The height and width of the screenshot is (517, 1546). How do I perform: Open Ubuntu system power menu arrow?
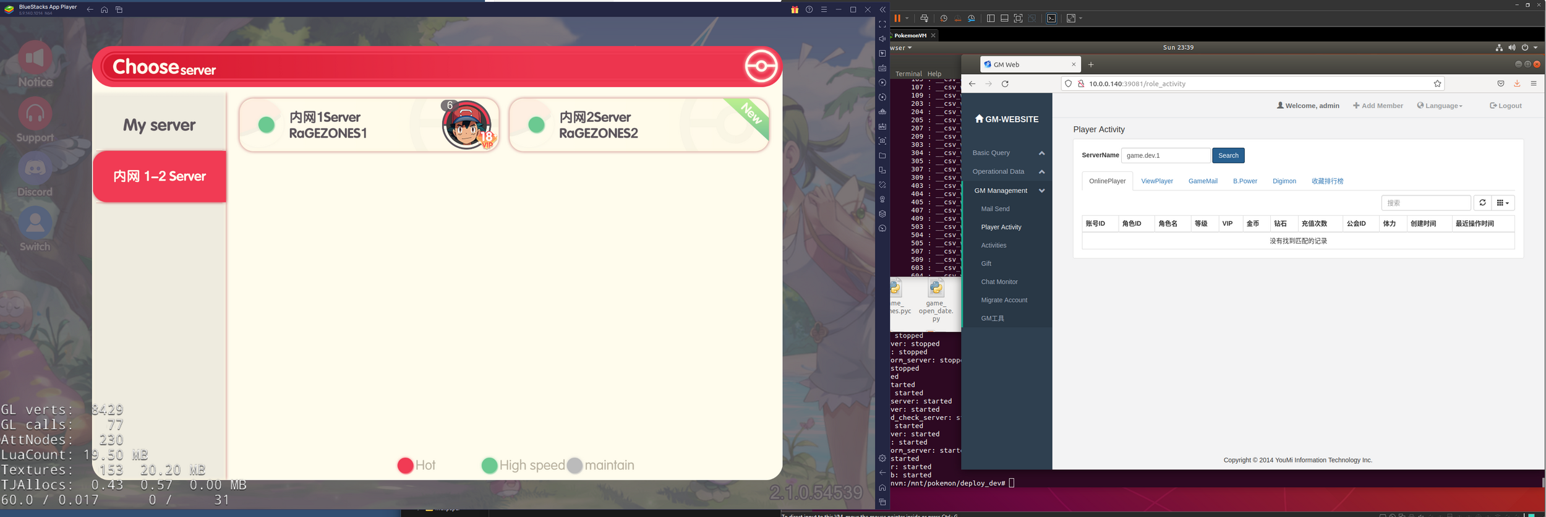tap(1535, 48)
